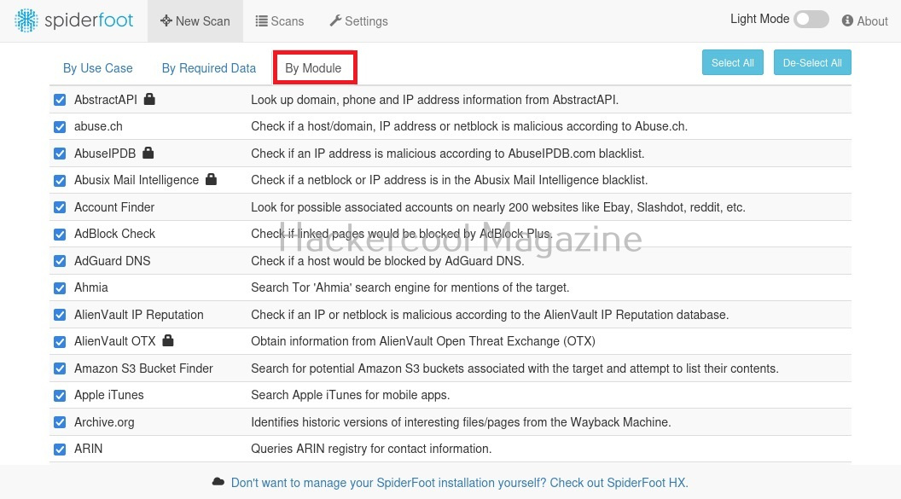Image resolution: width=901 pixels, height=499 pixels.
Task: Click the AlienVault Open Threat Exchange description
Action: click(x=423, y=341)
